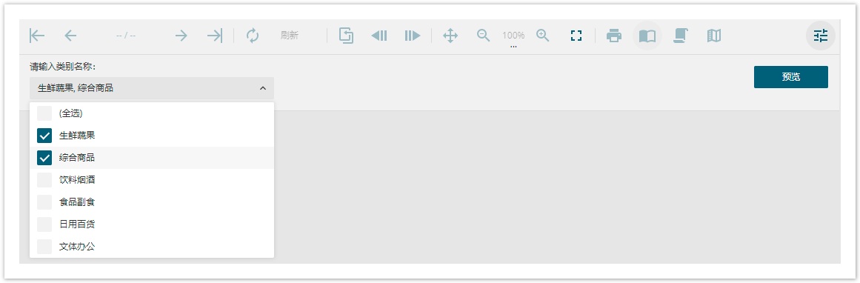The image size is (860, 283).
Task: Click the go-back-to-parent report icon
Action: pos(346,36)
